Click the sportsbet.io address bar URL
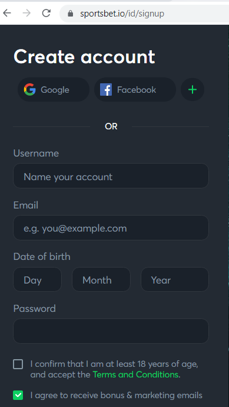 [x=122, y=14]
